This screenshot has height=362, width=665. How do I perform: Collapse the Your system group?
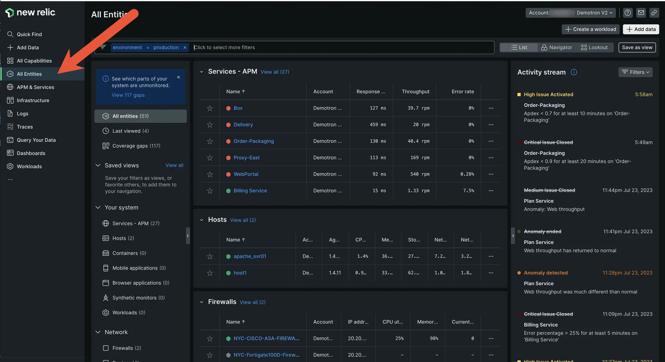[x=98, y=207]
